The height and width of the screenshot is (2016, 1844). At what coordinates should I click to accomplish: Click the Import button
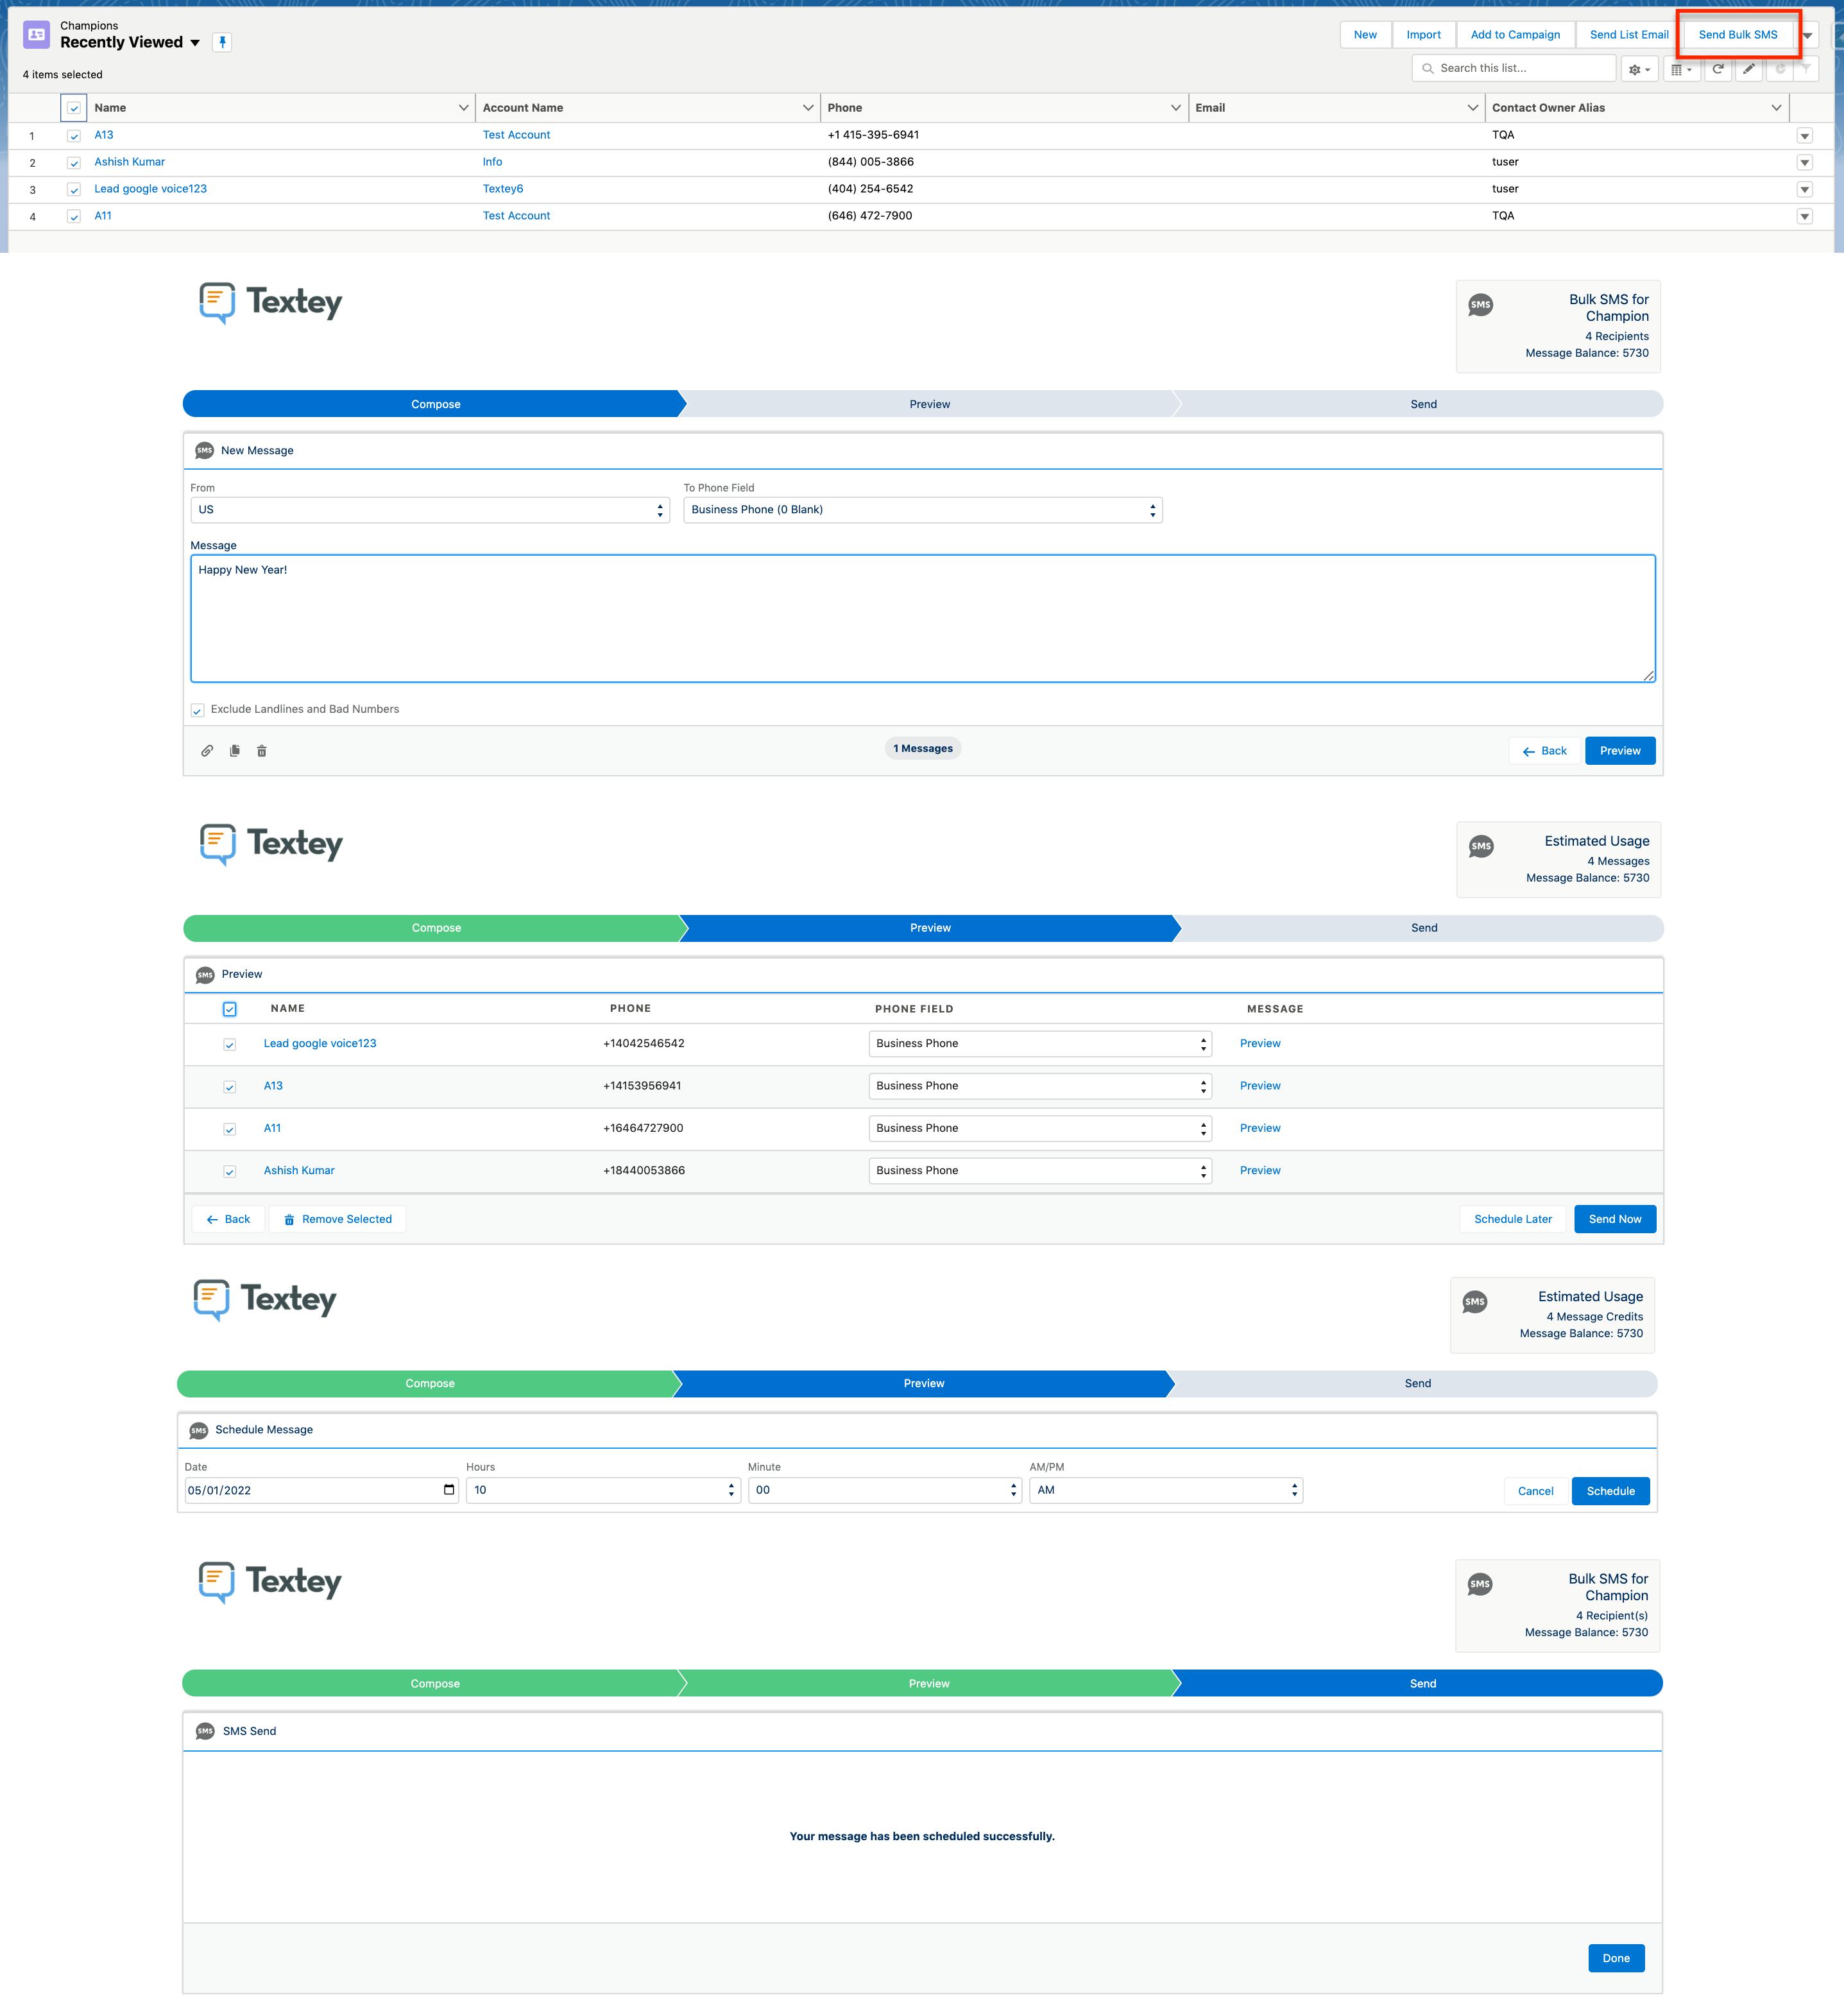coord(1423,35)
